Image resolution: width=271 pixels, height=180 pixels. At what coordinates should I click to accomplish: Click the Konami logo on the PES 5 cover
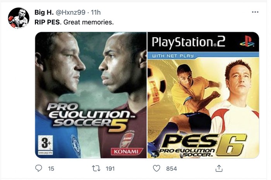pos(124,151)
